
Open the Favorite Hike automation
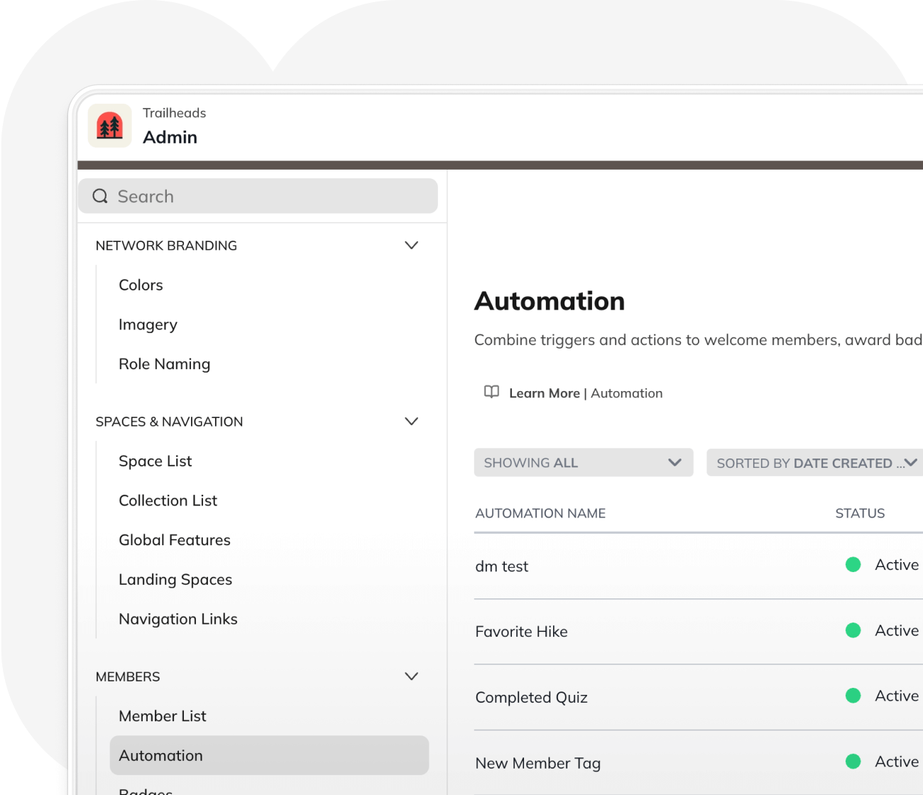tap(521, 631)
